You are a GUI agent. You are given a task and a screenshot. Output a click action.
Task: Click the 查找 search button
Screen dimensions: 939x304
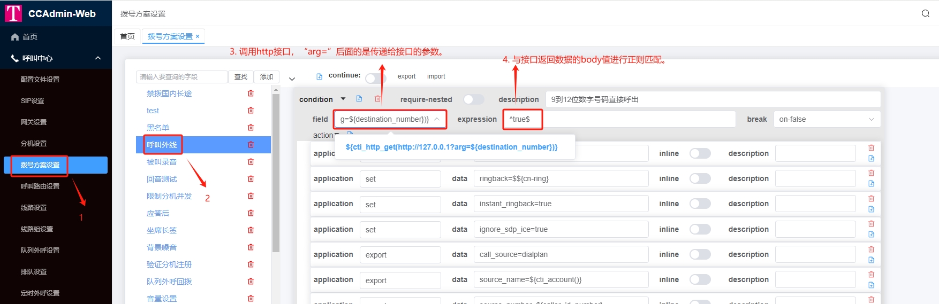[x=241, y=77]
